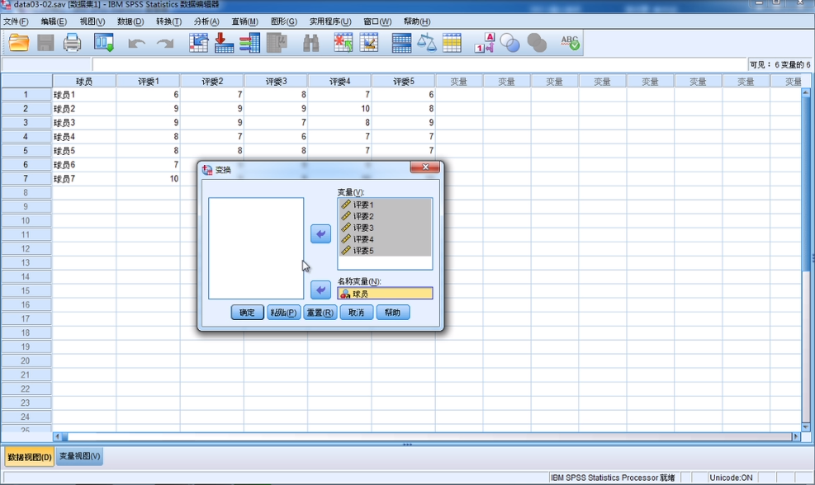Open the 帮助(H) menu
Viewport: 815px width, 485px height.
tap(417, 21)
